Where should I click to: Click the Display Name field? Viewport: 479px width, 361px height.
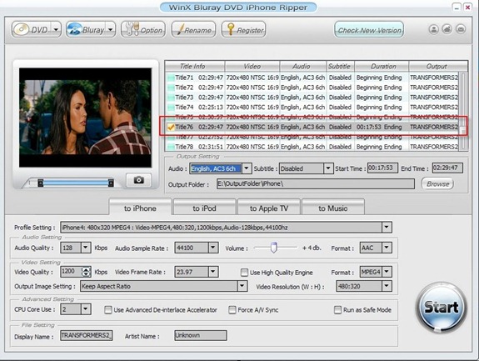87,335
